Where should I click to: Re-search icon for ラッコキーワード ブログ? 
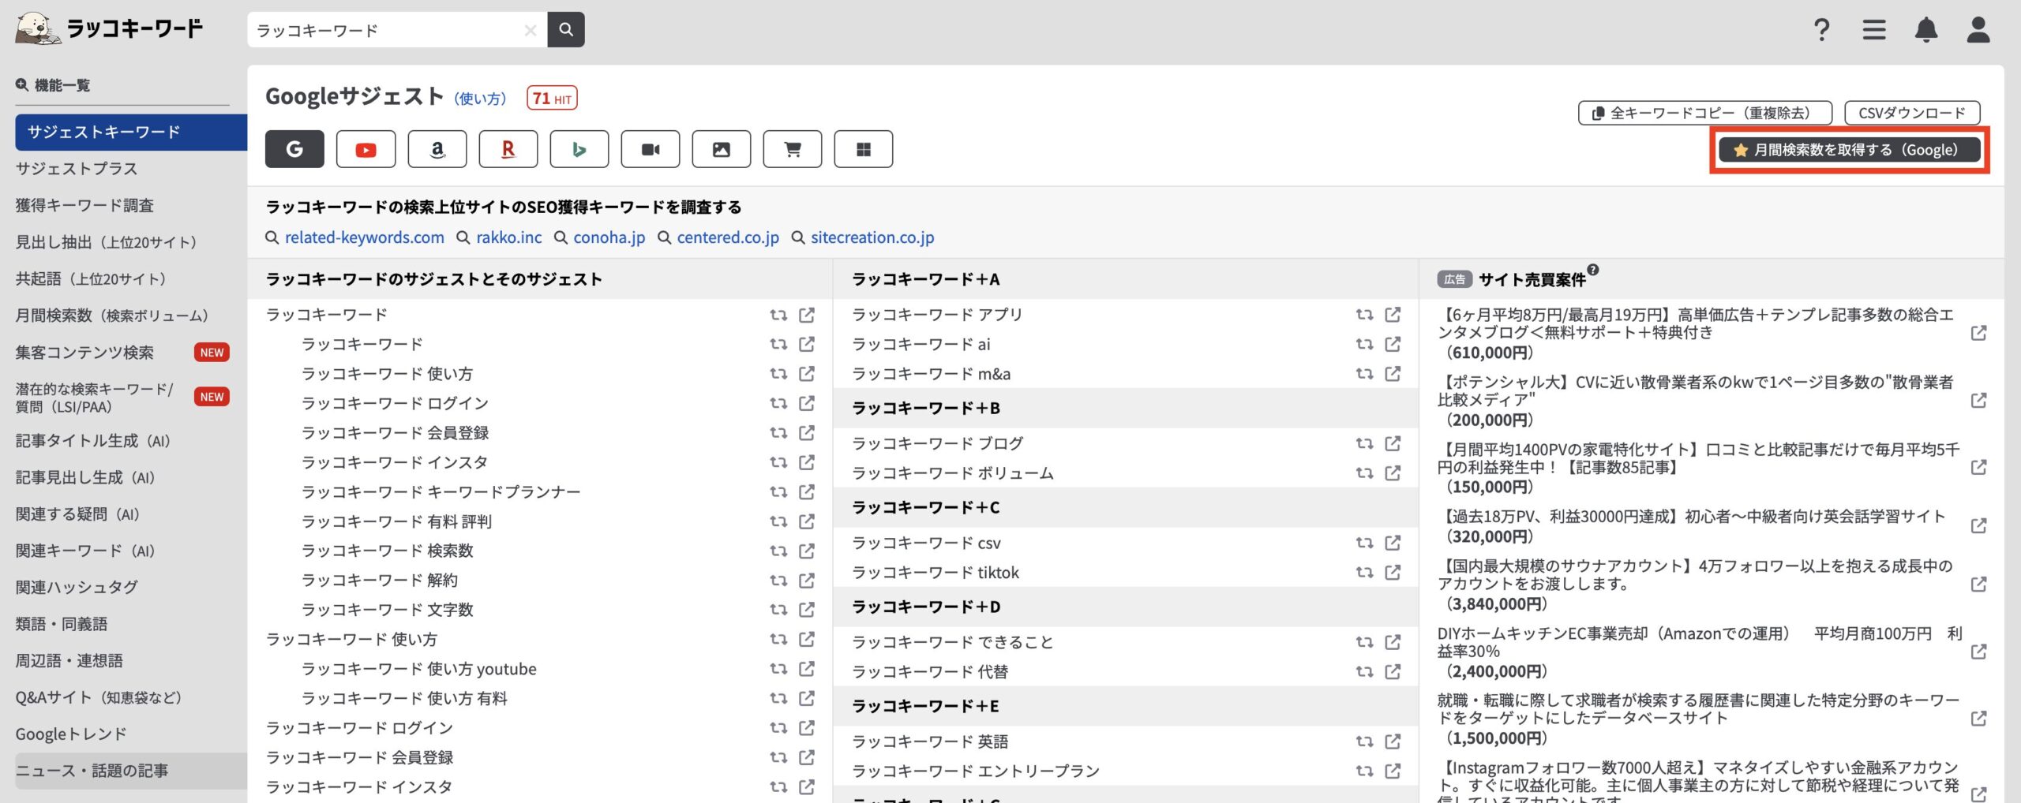click(x=1364, y=443)
